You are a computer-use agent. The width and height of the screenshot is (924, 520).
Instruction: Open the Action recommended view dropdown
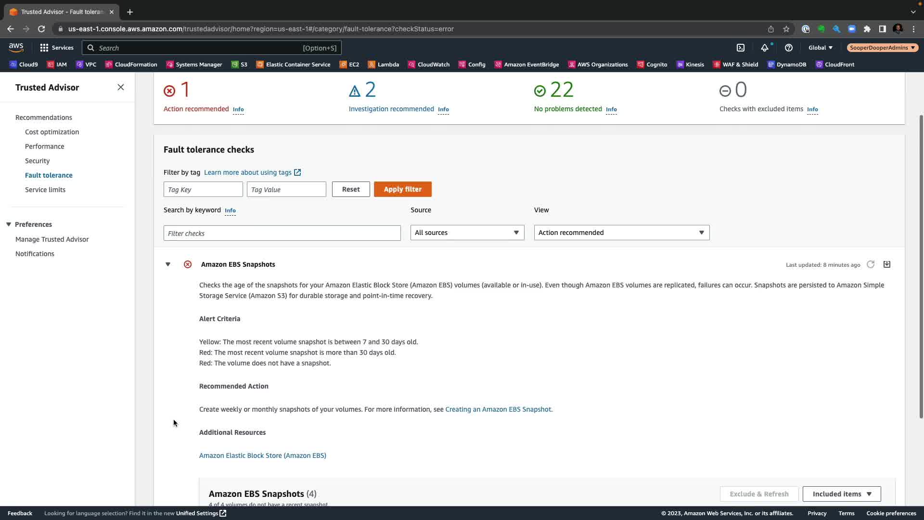pos(621,233)
